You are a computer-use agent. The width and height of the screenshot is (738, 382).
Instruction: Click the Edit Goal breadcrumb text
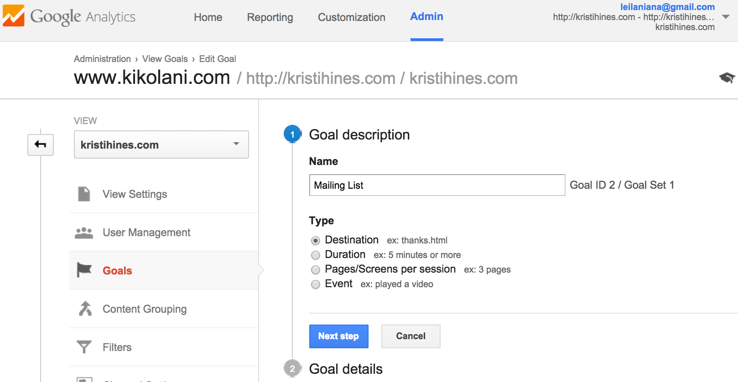[218, 59]
